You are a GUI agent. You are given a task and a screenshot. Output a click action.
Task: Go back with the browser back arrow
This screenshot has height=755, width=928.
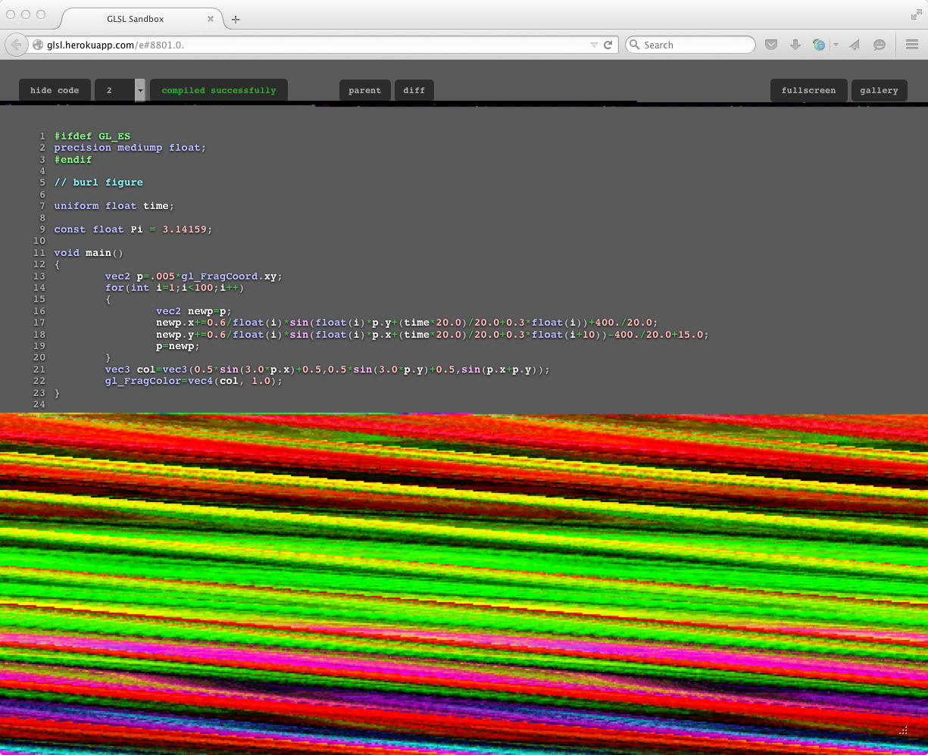pyautogui.click(x=17, y=45)
